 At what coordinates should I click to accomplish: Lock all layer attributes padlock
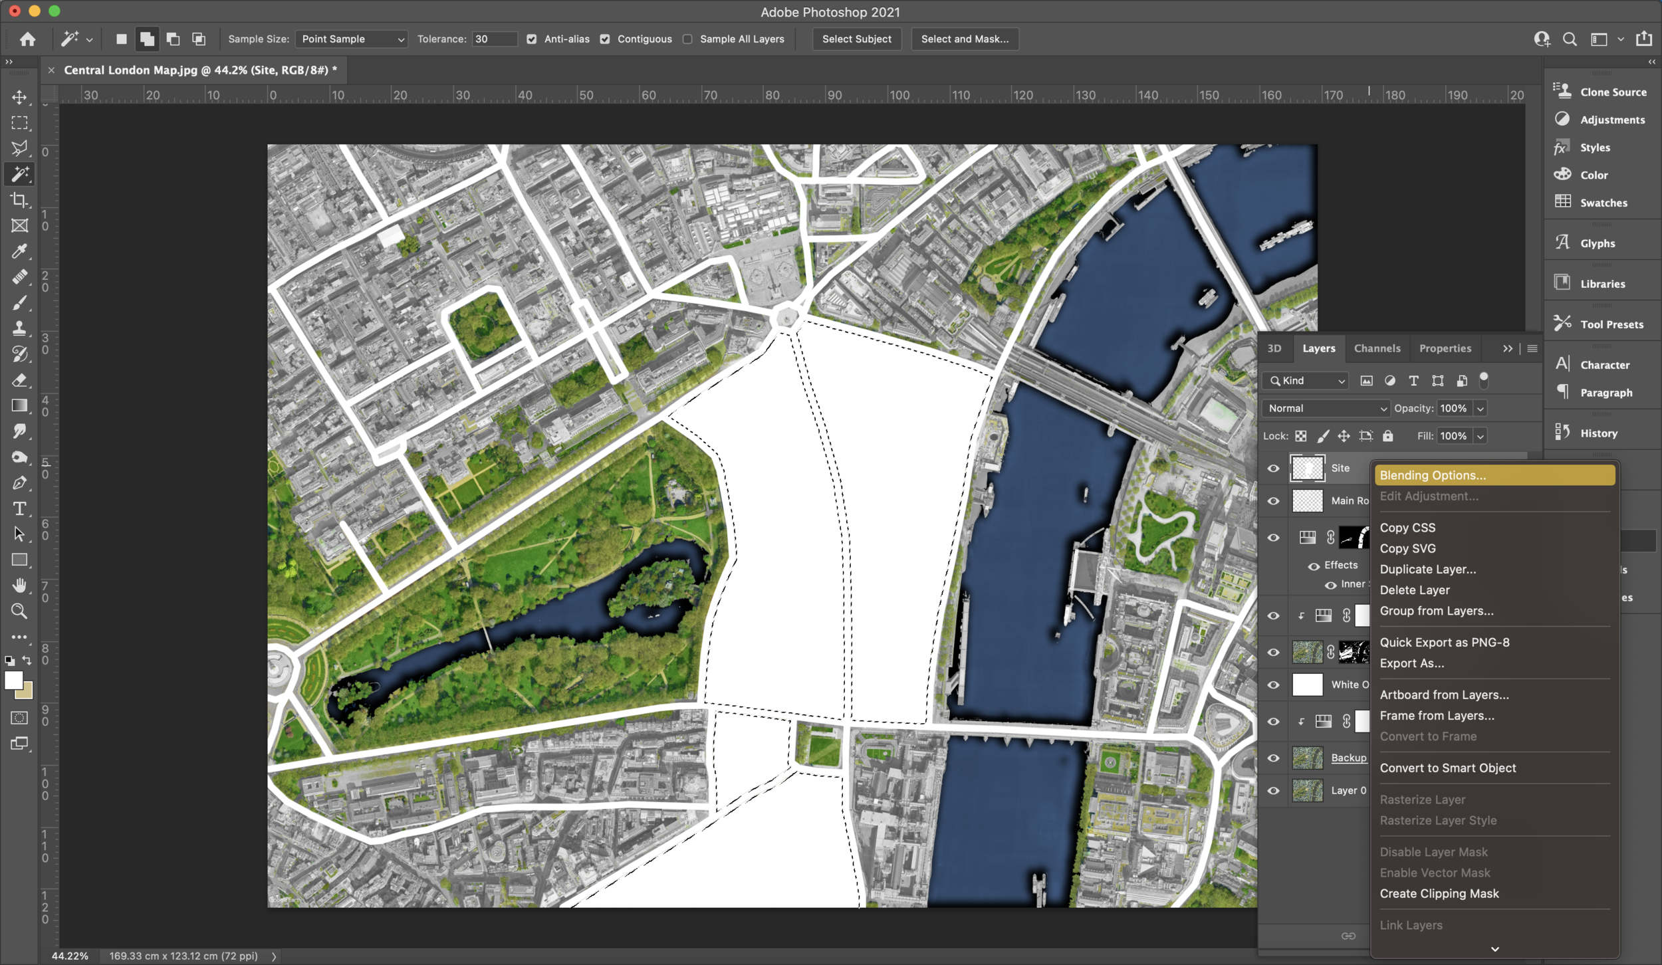coord(1387,436)
